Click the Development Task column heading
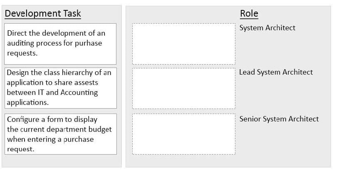 pos(43,14)
